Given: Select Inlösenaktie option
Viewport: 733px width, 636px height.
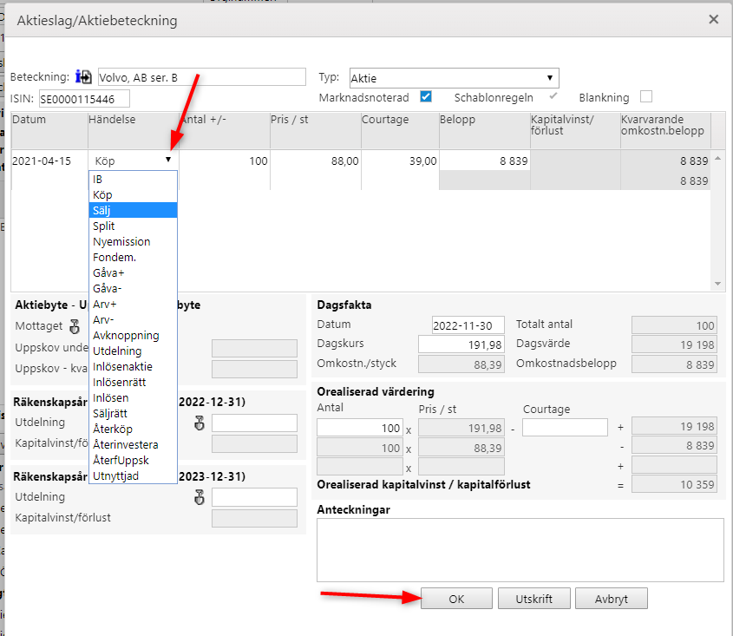Looking at the screenshot, I should [133, 367].
